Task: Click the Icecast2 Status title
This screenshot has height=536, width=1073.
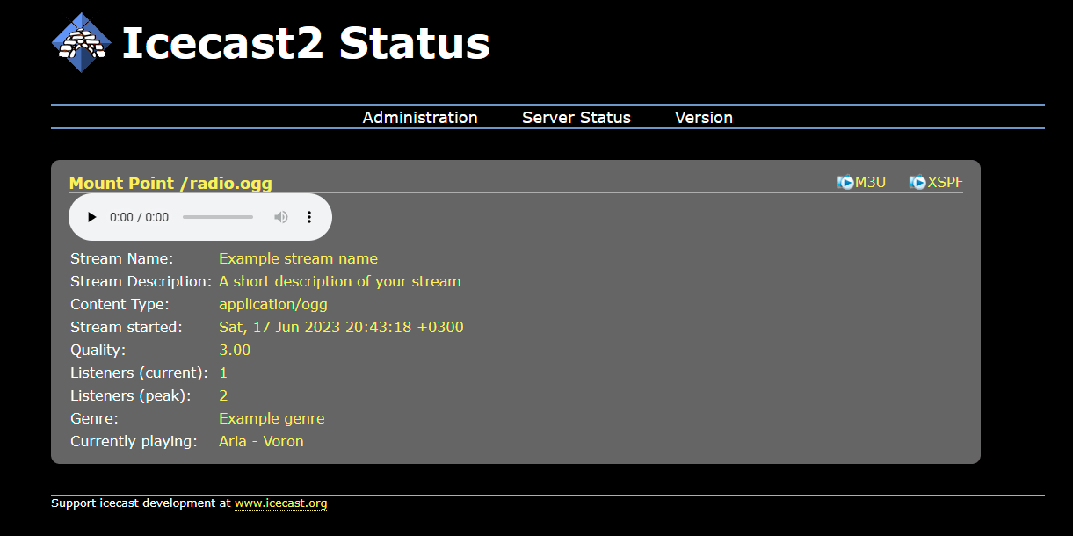Action: click(305, 43)
